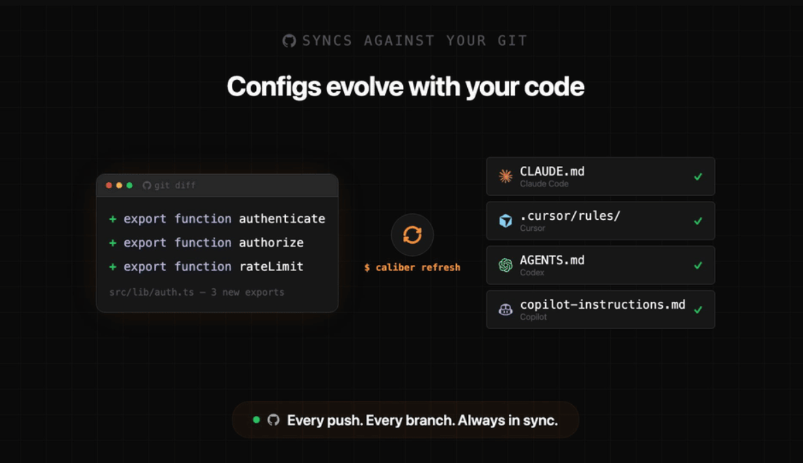The height and width of the screenshot is (463, 803).
Task: Click the 'Configs evolve with your code' heading
Action: tap(406, 86)
